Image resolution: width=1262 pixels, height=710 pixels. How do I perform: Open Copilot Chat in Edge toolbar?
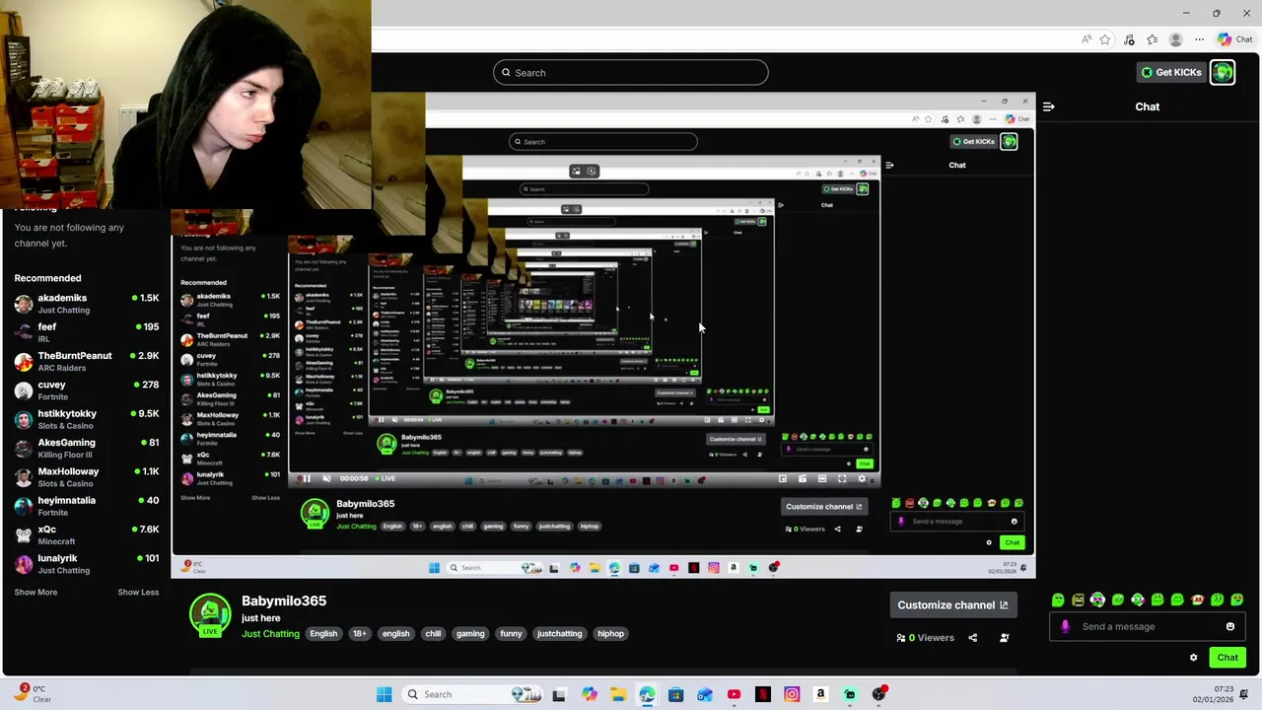tap(1235, 39)
